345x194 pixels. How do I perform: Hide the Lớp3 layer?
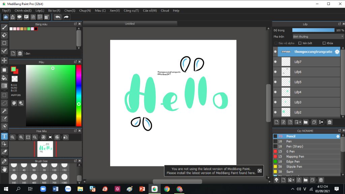[275, 102]
